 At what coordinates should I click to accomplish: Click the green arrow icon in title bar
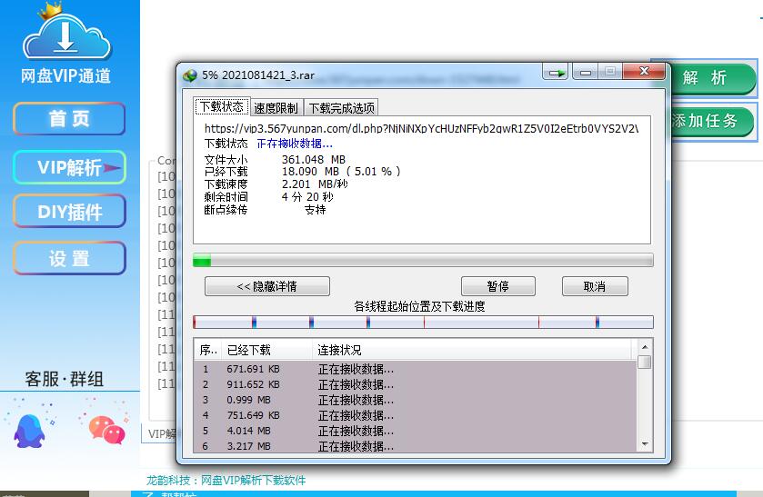pos(556,74)
